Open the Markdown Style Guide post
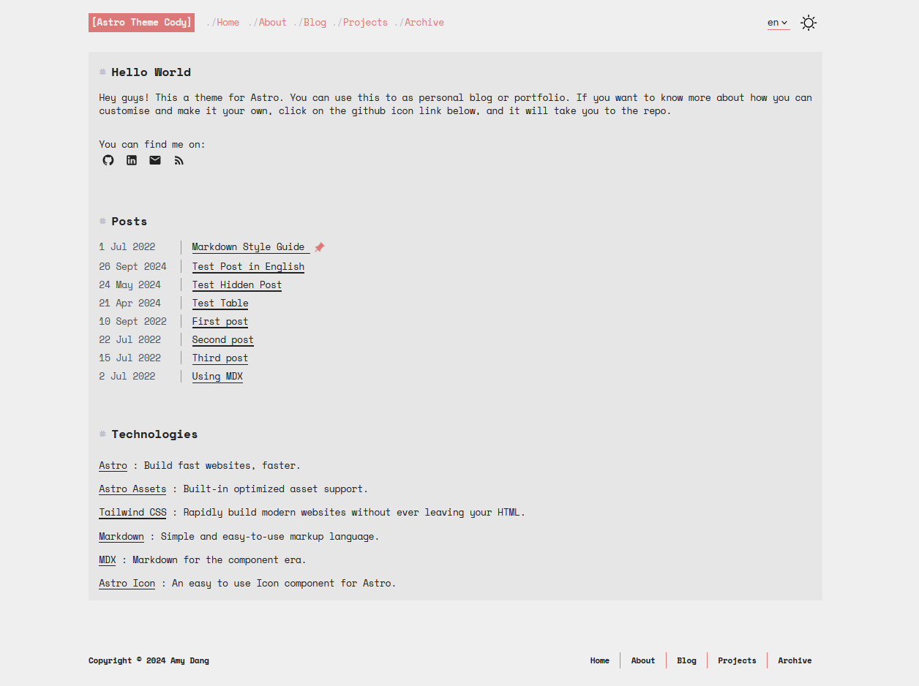919x686 pixels. pos(248,247)
